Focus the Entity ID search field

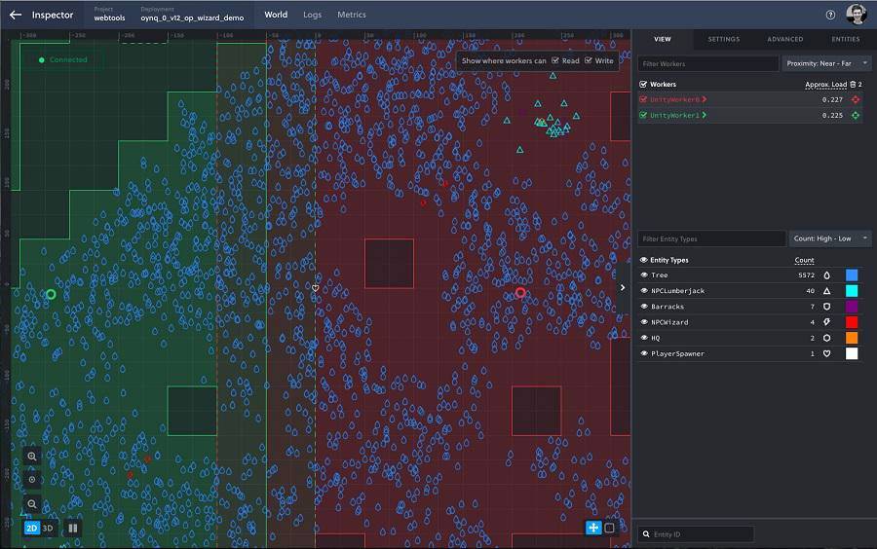tap(696, 534)
